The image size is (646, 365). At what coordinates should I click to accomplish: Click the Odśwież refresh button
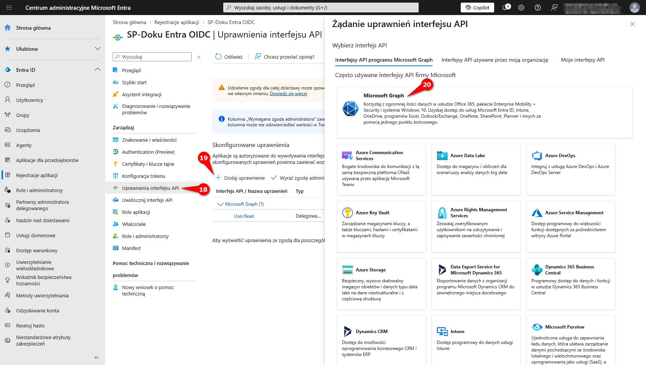click(229, 57)
